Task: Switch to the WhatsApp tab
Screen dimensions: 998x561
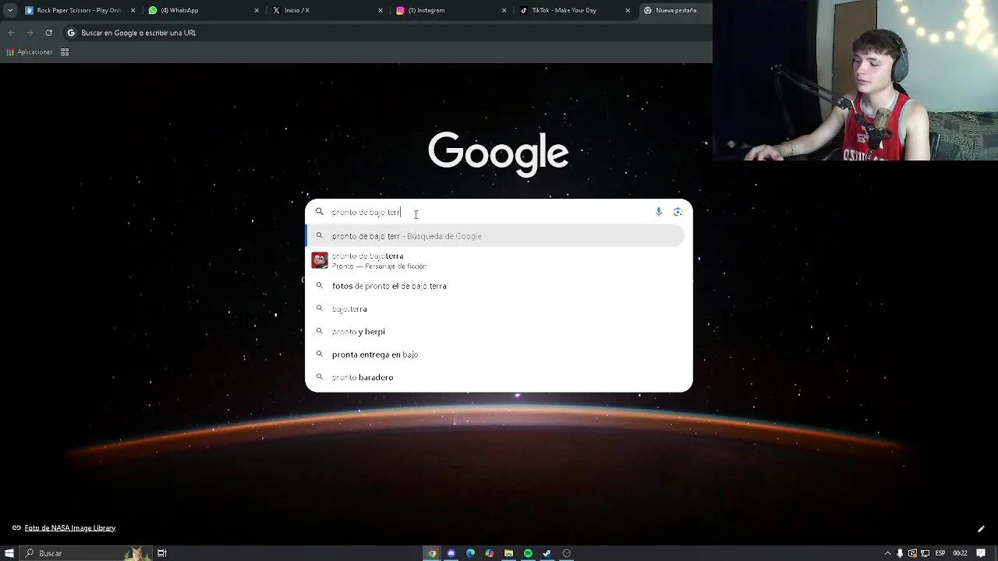Action: tap(203, 10)
